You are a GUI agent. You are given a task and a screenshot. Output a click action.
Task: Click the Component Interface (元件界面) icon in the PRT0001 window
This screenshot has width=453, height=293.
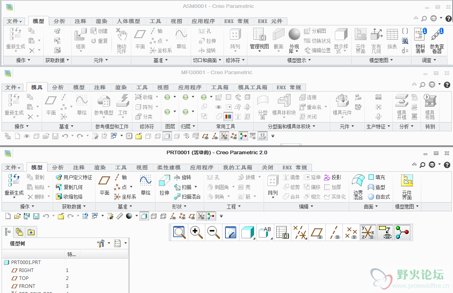coord(407,187)
